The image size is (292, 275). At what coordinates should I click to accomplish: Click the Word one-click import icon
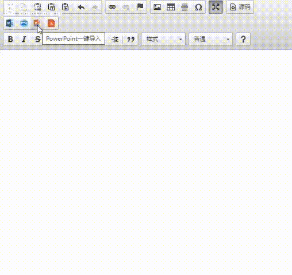pos(10,23)
